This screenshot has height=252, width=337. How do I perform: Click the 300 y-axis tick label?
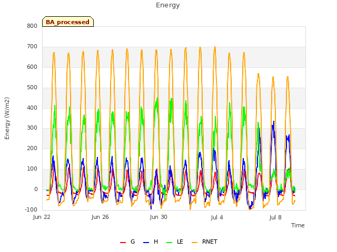pyautogui.click(x=32, y=128)
